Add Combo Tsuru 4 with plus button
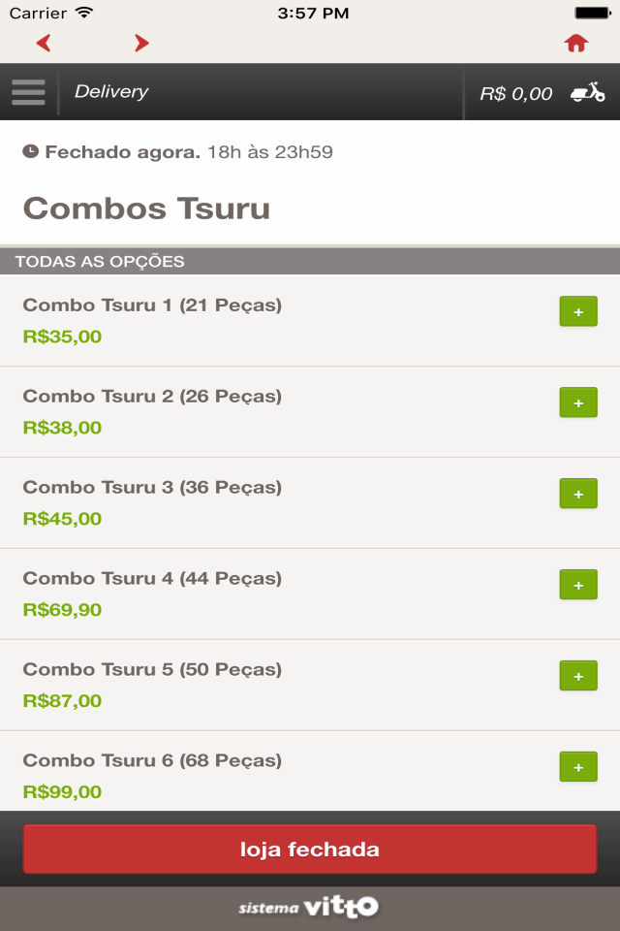 (x=578, y=585)
